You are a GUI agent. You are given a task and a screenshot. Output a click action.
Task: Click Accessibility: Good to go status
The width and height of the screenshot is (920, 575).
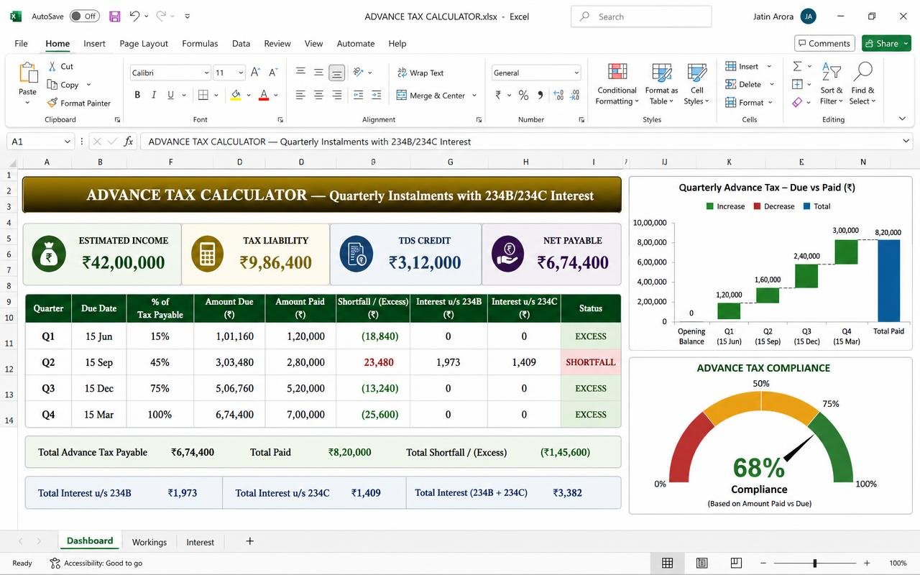96,563
